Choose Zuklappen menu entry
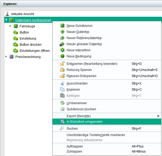 pos(107,151)
